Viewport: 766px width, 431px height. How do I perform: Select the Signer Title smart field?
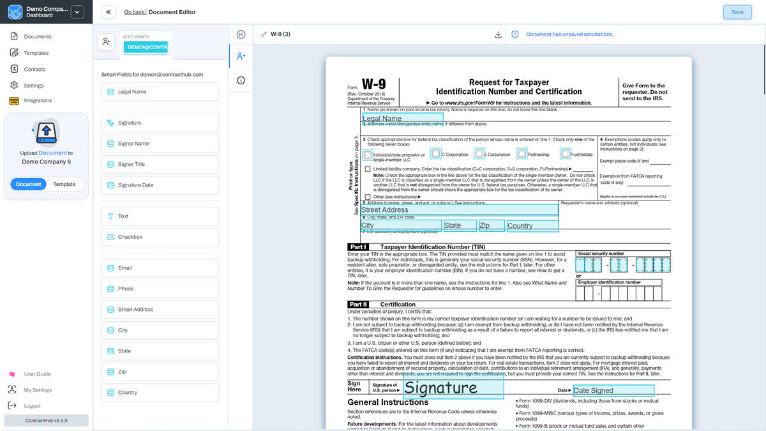click(x=160, y=164)
